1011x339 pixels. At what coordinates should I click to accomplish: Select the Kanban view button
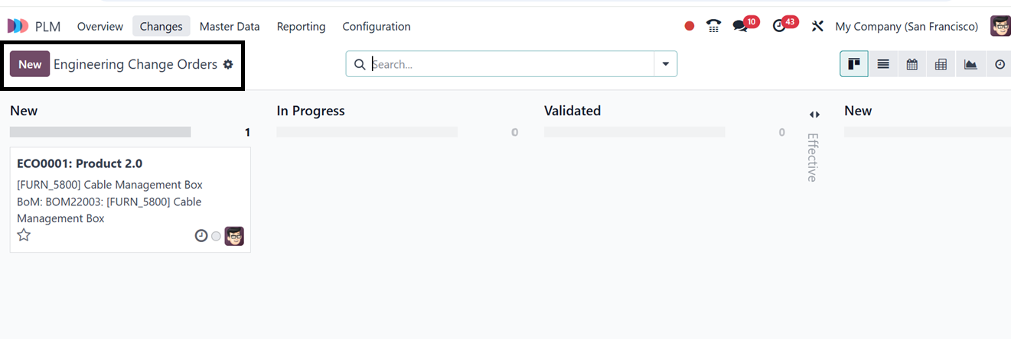point(854,64)
